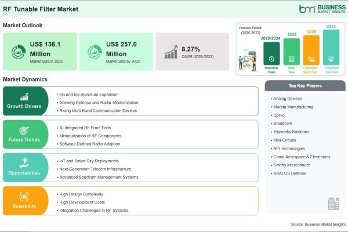Screen dimensions: 348x232
Task: Click the 8.27% CAGR value
Action: point(191,49)
